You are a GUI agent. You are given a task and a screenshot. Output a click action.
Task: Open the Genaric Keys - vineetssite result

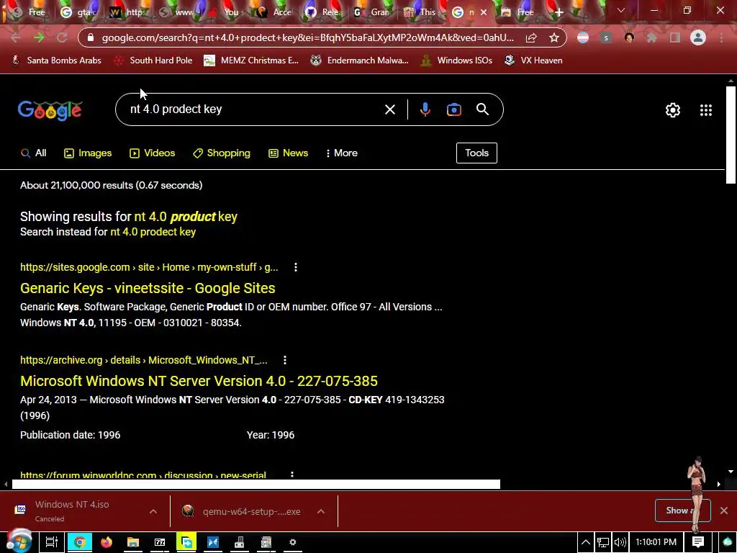(x=148, y=288)
